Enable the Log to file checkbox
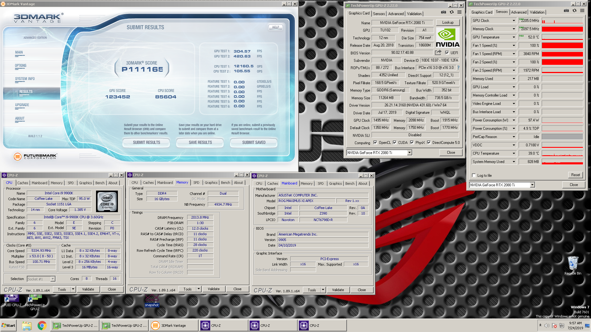 point(474,175)
